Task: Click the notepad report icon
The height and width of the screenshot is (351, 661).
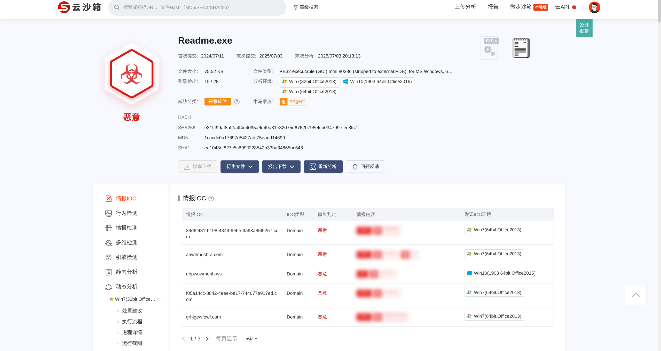Action: pos(521,48)
